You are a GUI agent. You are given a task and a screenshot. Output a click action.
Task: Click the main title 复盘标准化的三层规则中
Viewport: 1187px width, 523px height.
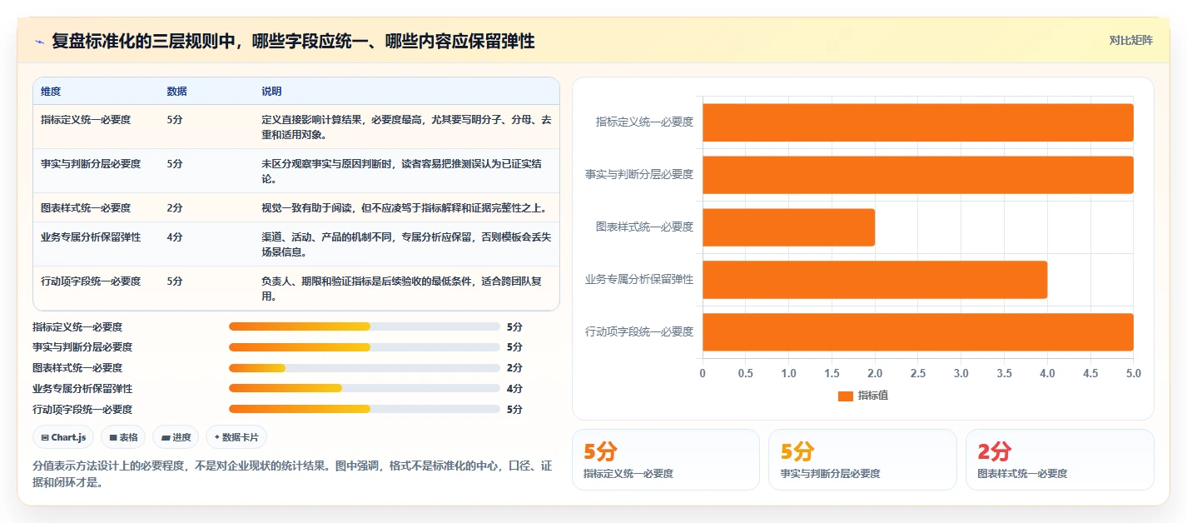click(293, 41)
